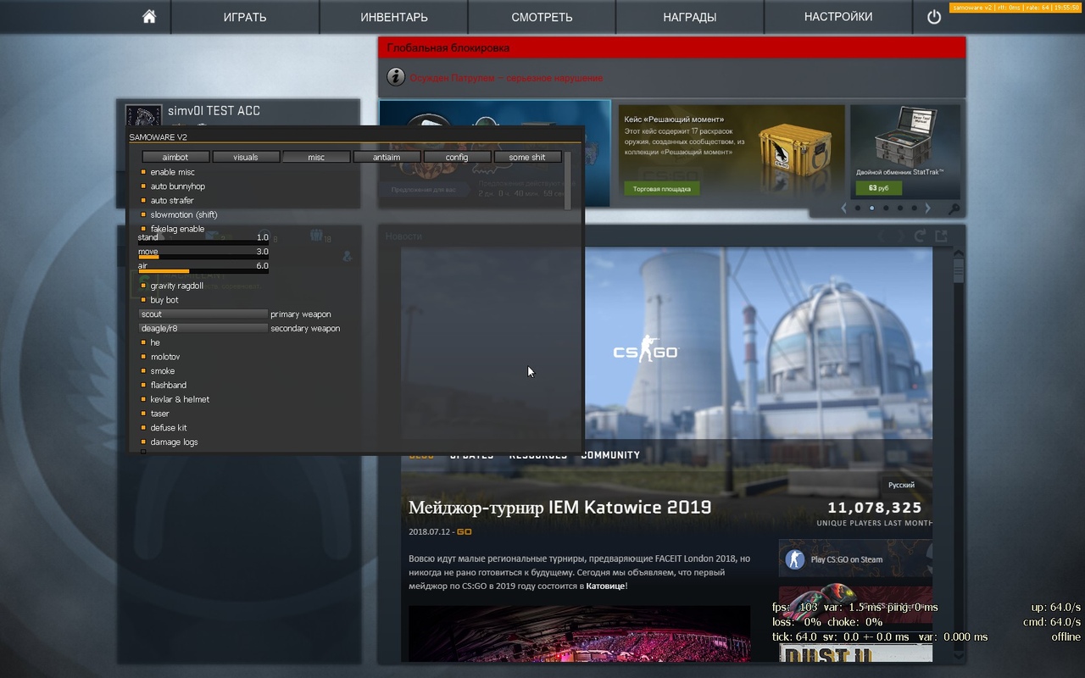Open the COMMUNITY blog tab
The width and height of the screenshot is (1085, 678).
pos(610,455)
